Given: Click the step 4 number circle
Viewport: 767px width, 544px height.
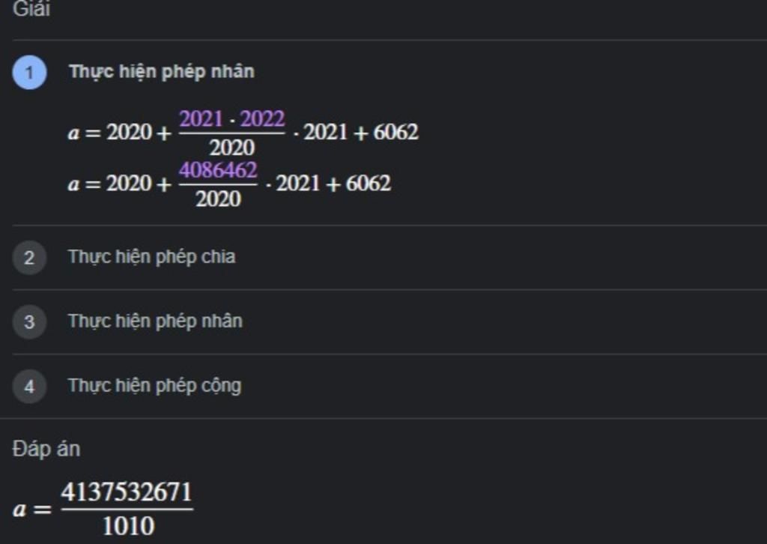Looking at the screenshot, I should 29,386.
